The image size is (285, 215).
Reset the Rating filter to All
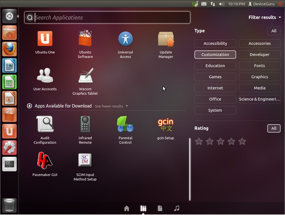pos(274,128)
